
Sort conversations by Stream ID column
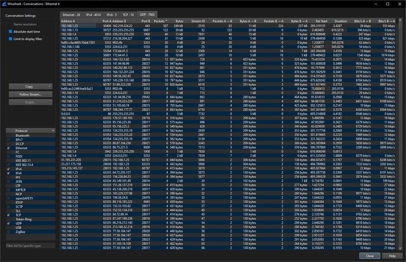click(195, 21)
